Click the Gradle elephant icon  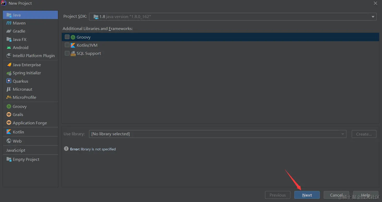9,31
